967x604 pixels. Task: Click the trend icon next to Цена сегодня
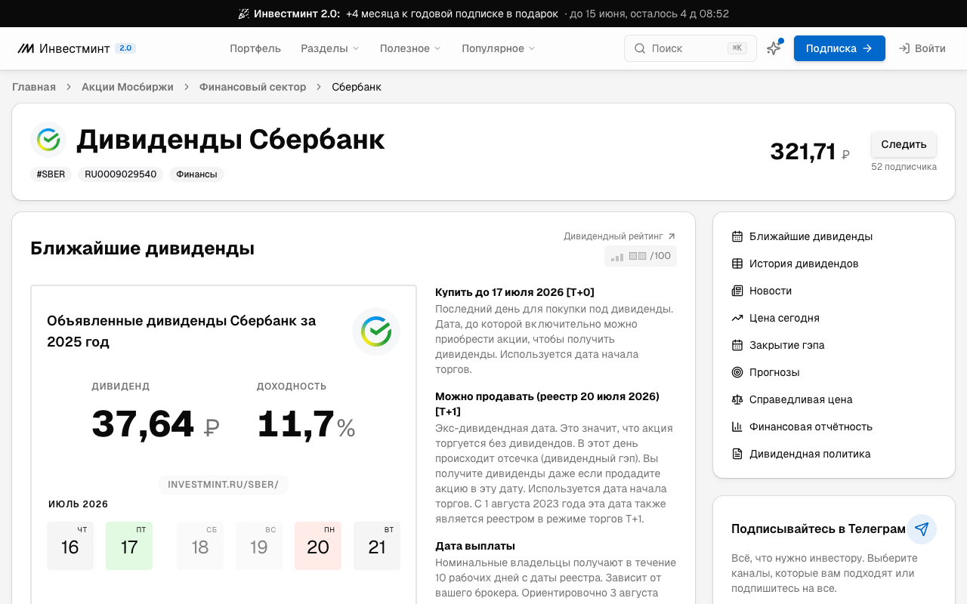click(737, 318)
